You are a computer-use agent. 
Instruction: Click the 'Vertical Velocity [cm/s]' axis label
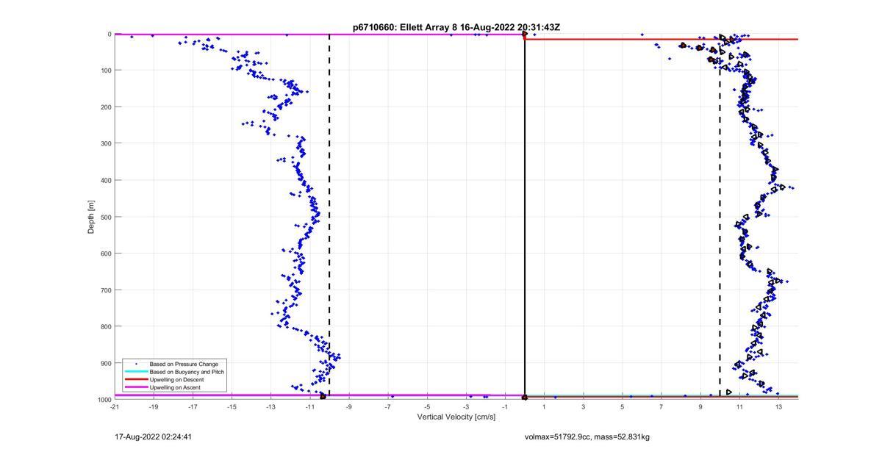(456, 417)
